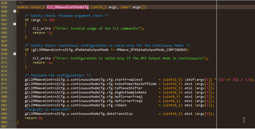
Task: Click the highlighted CLI_MMWaveContModeCfg function name
Action: [x=68, y=7]
